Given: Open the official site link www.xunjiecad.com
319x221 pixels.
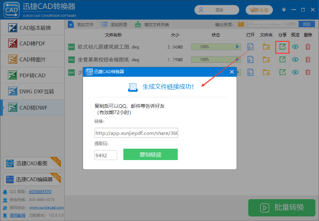Looking at the screenshot, I should (46, 207).
